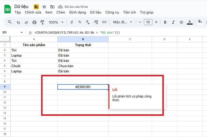Image resolution: width=207 pixels, height=137 pixels.
Task: Click cell Trạng thái
Action: pos(83,45)
